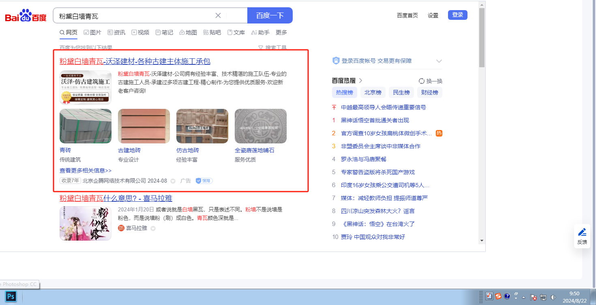Click the 反馈 feedback button

coord(582,236)
